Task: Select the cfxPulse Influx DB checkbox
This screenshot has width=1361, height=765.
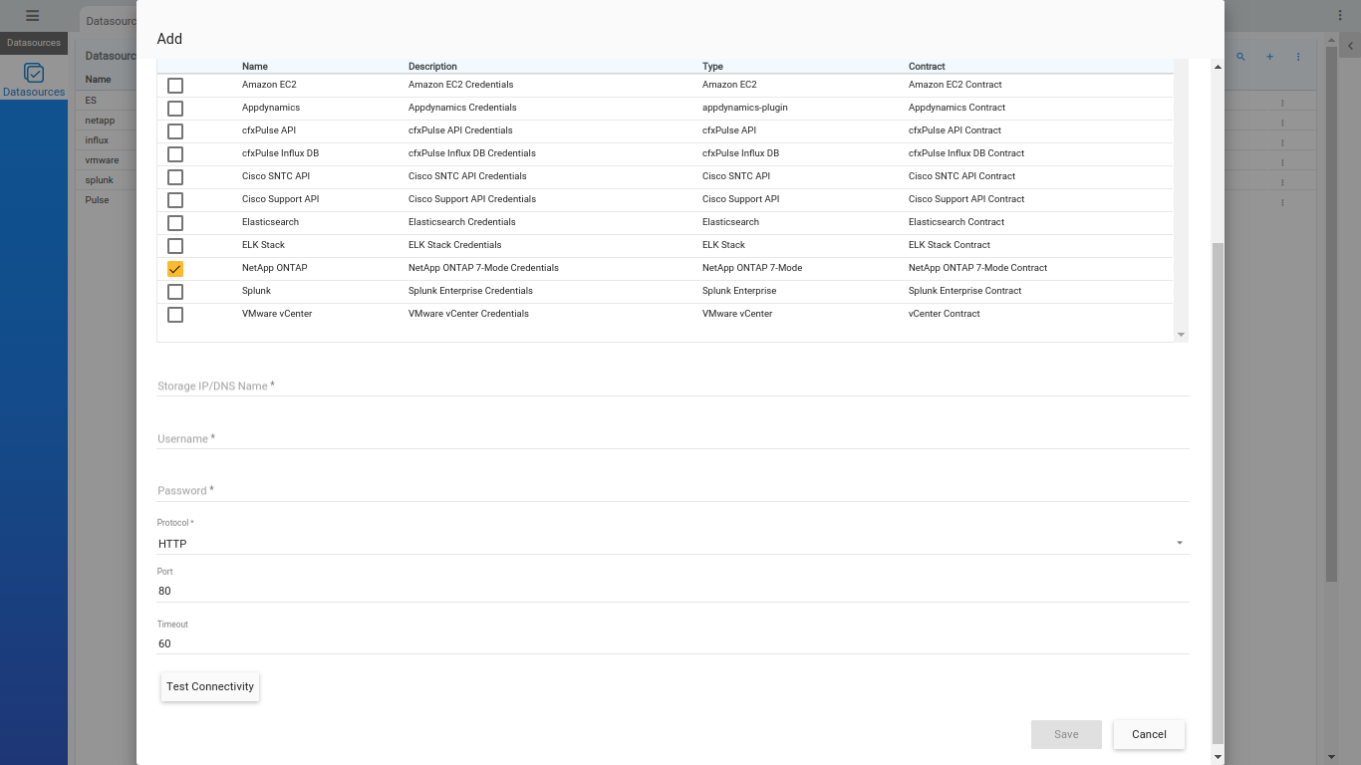Action: tap(175, 154)
